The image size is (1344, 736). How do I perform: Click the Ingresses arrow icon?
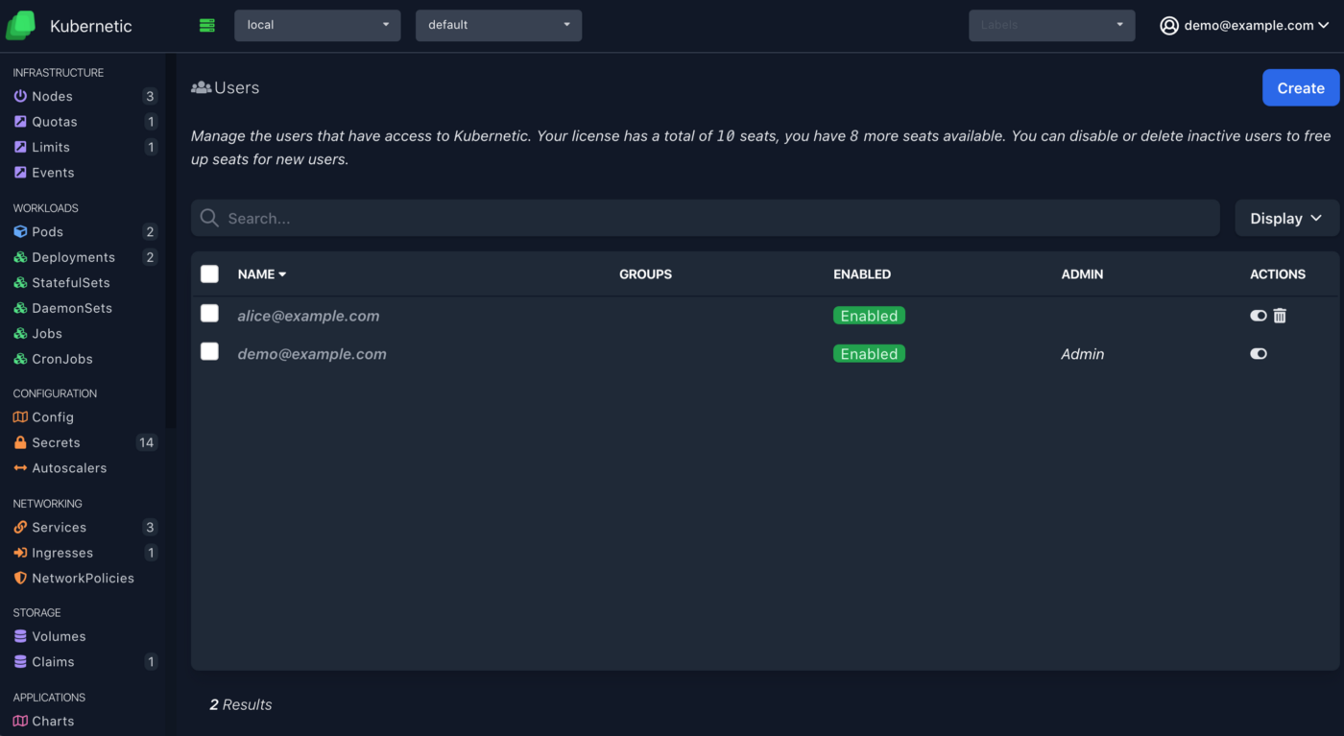(20, 553)
